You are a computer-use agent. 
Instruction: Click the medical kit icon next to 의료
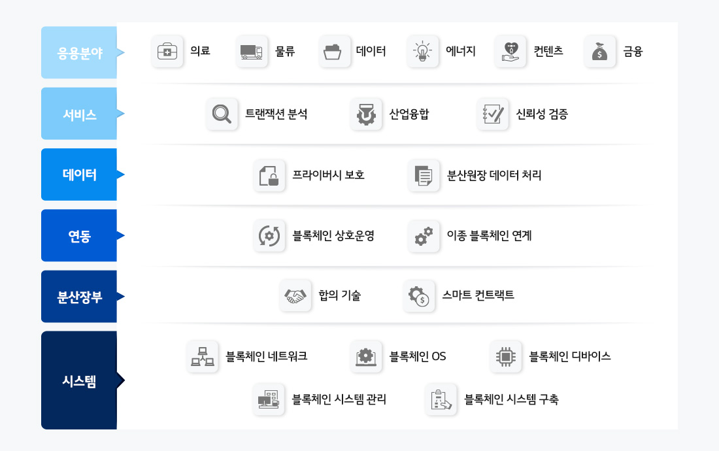(167, 51)
